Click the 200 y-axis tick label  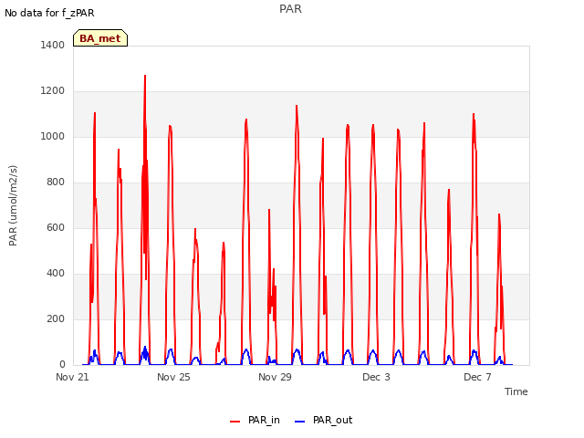point(56,318)
